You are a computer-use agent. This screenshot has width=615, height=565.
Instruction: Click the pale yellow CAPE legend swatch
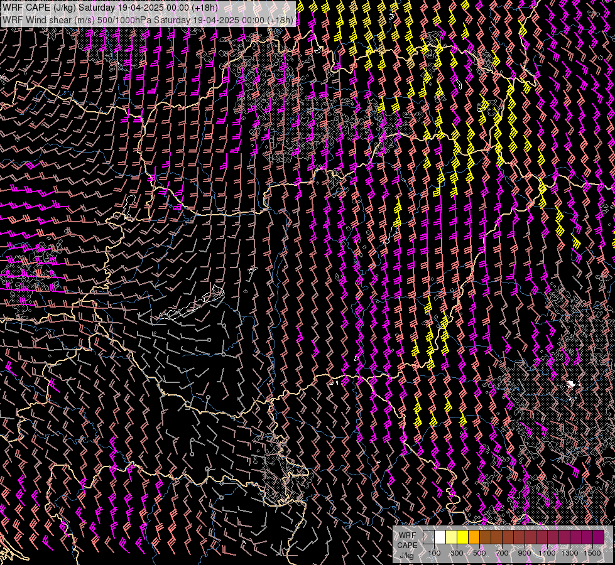click(x=452, y=537)
